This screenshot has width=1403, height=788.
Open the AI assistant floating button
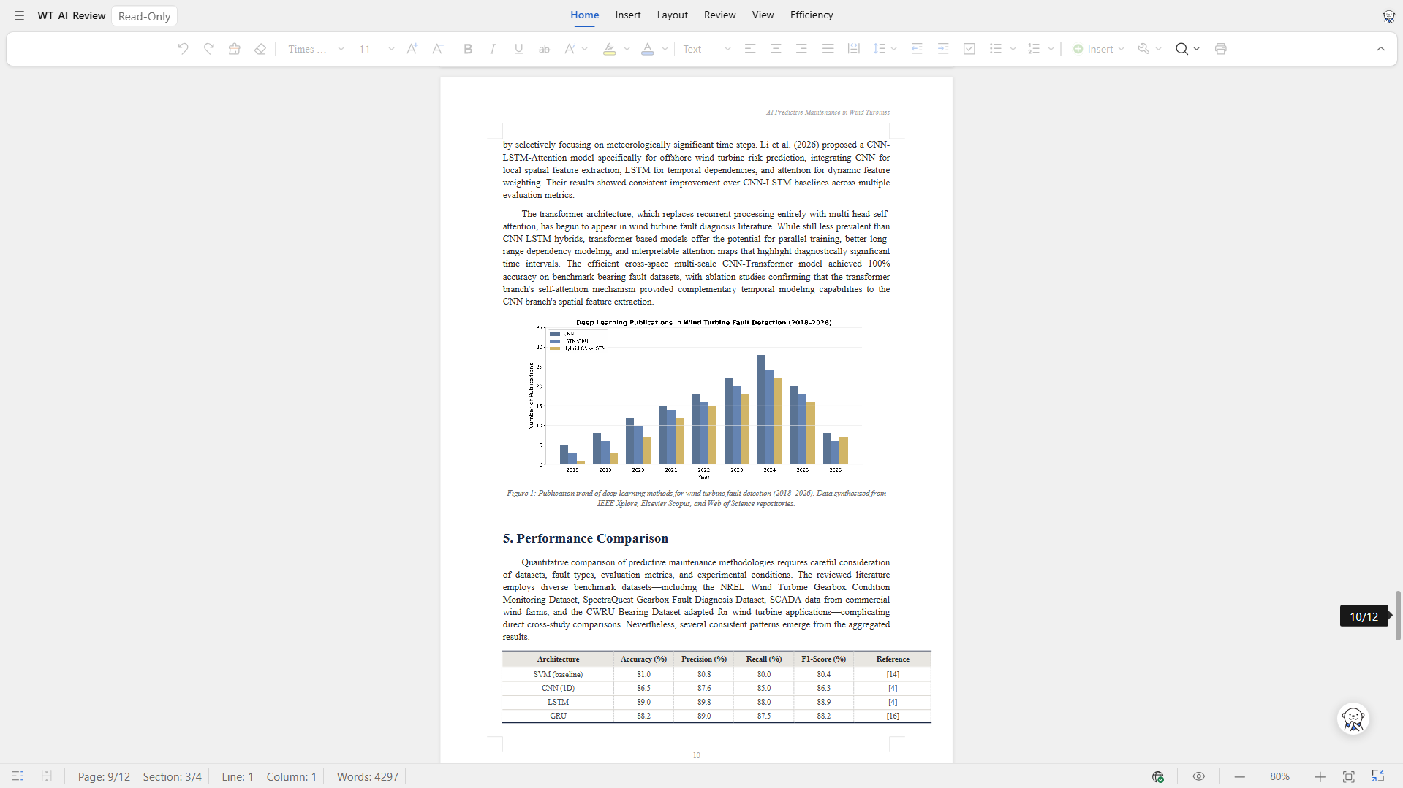click(1353, 719)
